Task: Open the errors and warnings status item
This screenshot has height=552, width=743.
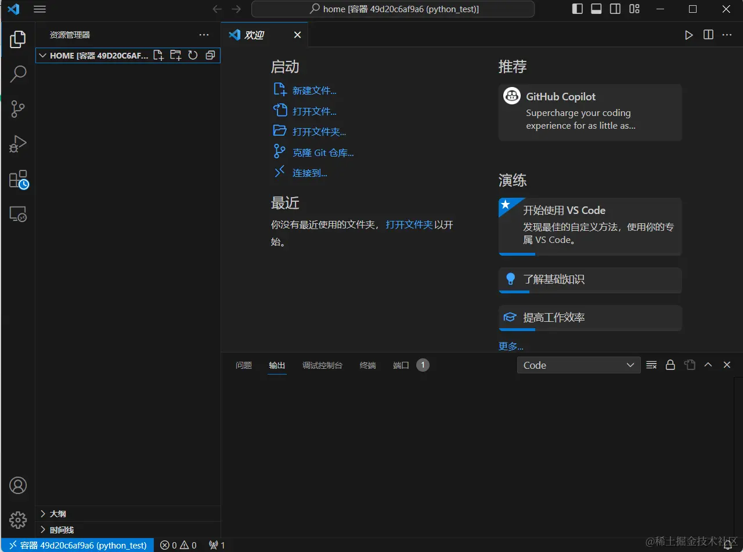Action: coord(178,545)
